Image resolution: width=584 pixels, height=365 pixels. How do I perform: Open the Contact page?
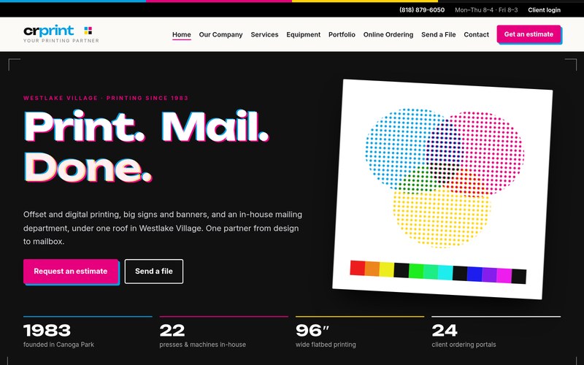click(476, 34)
